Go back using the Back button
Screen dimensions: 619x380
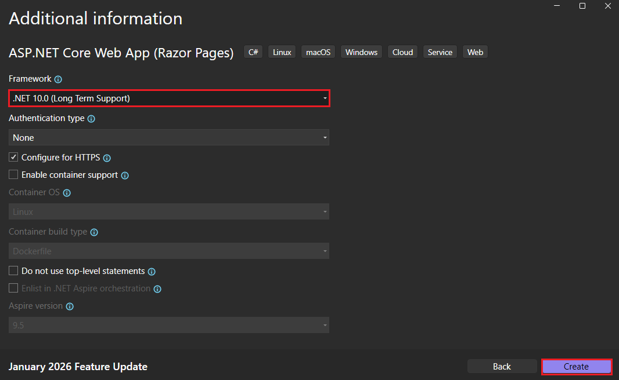click(x=502, y=366)
